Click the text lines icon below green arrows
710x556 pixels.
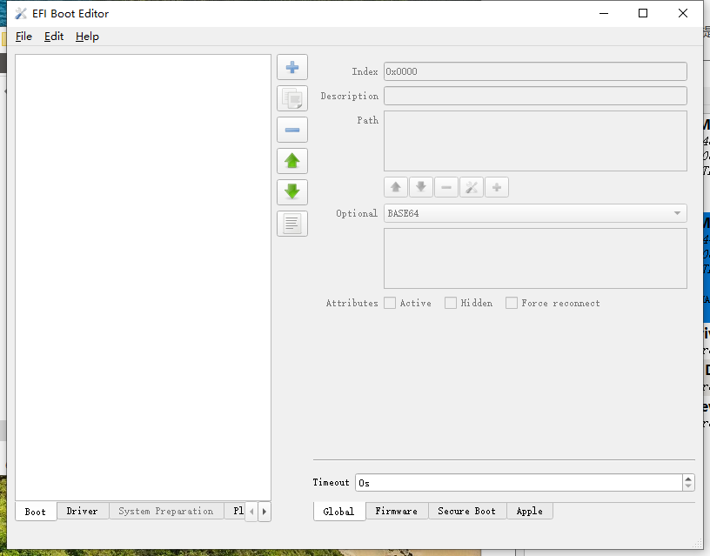(292, 224)
